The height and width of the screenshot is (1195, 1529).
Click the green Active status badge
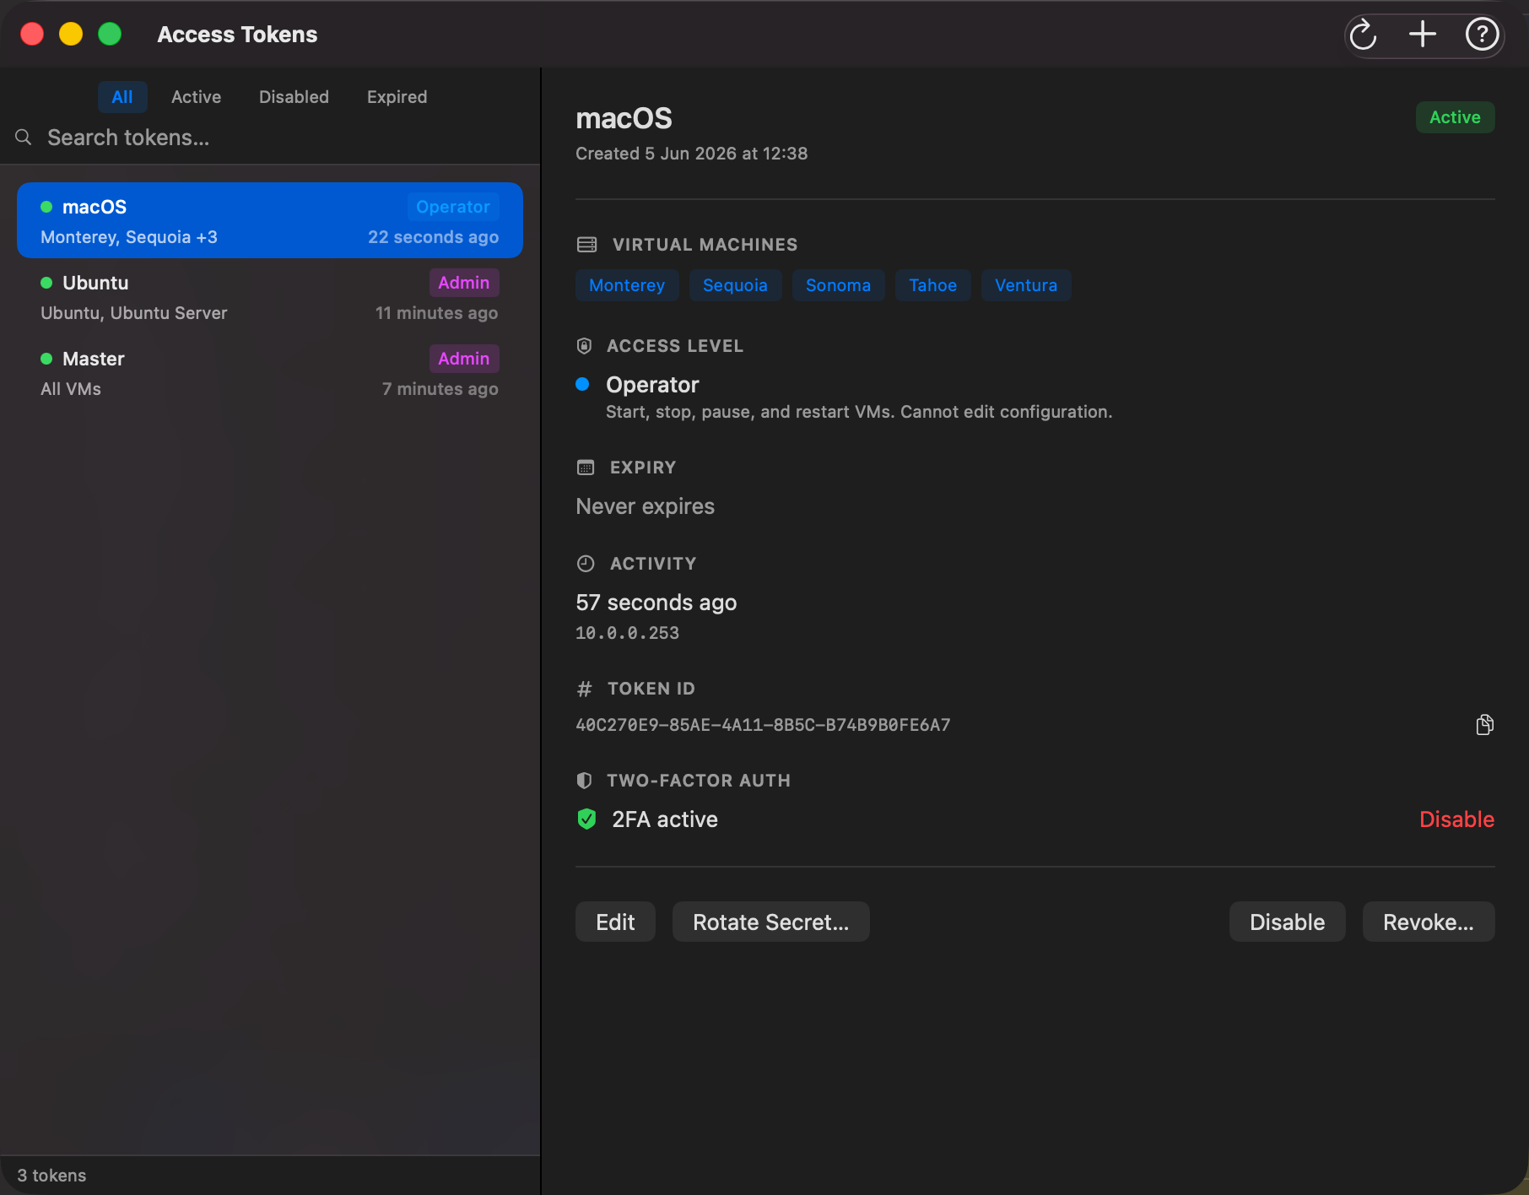coord(1456,117)
